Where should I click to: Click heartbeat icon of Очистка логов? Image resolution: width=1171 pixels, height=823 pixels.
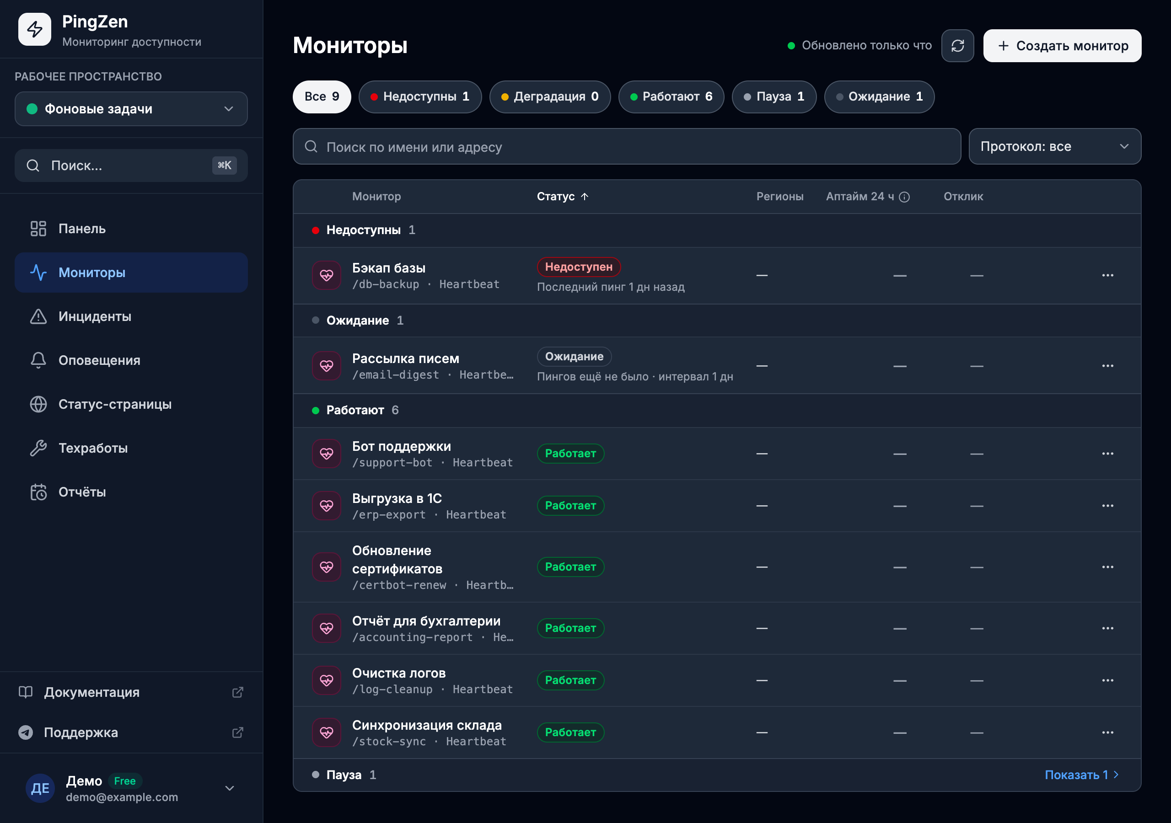pyautogui.click(x=327, y=680)
